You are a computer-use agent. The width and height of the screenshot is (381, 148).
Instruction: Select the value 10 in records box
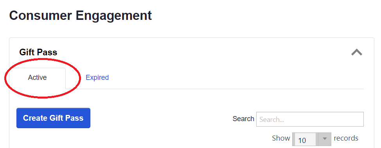tap(302, 141)
